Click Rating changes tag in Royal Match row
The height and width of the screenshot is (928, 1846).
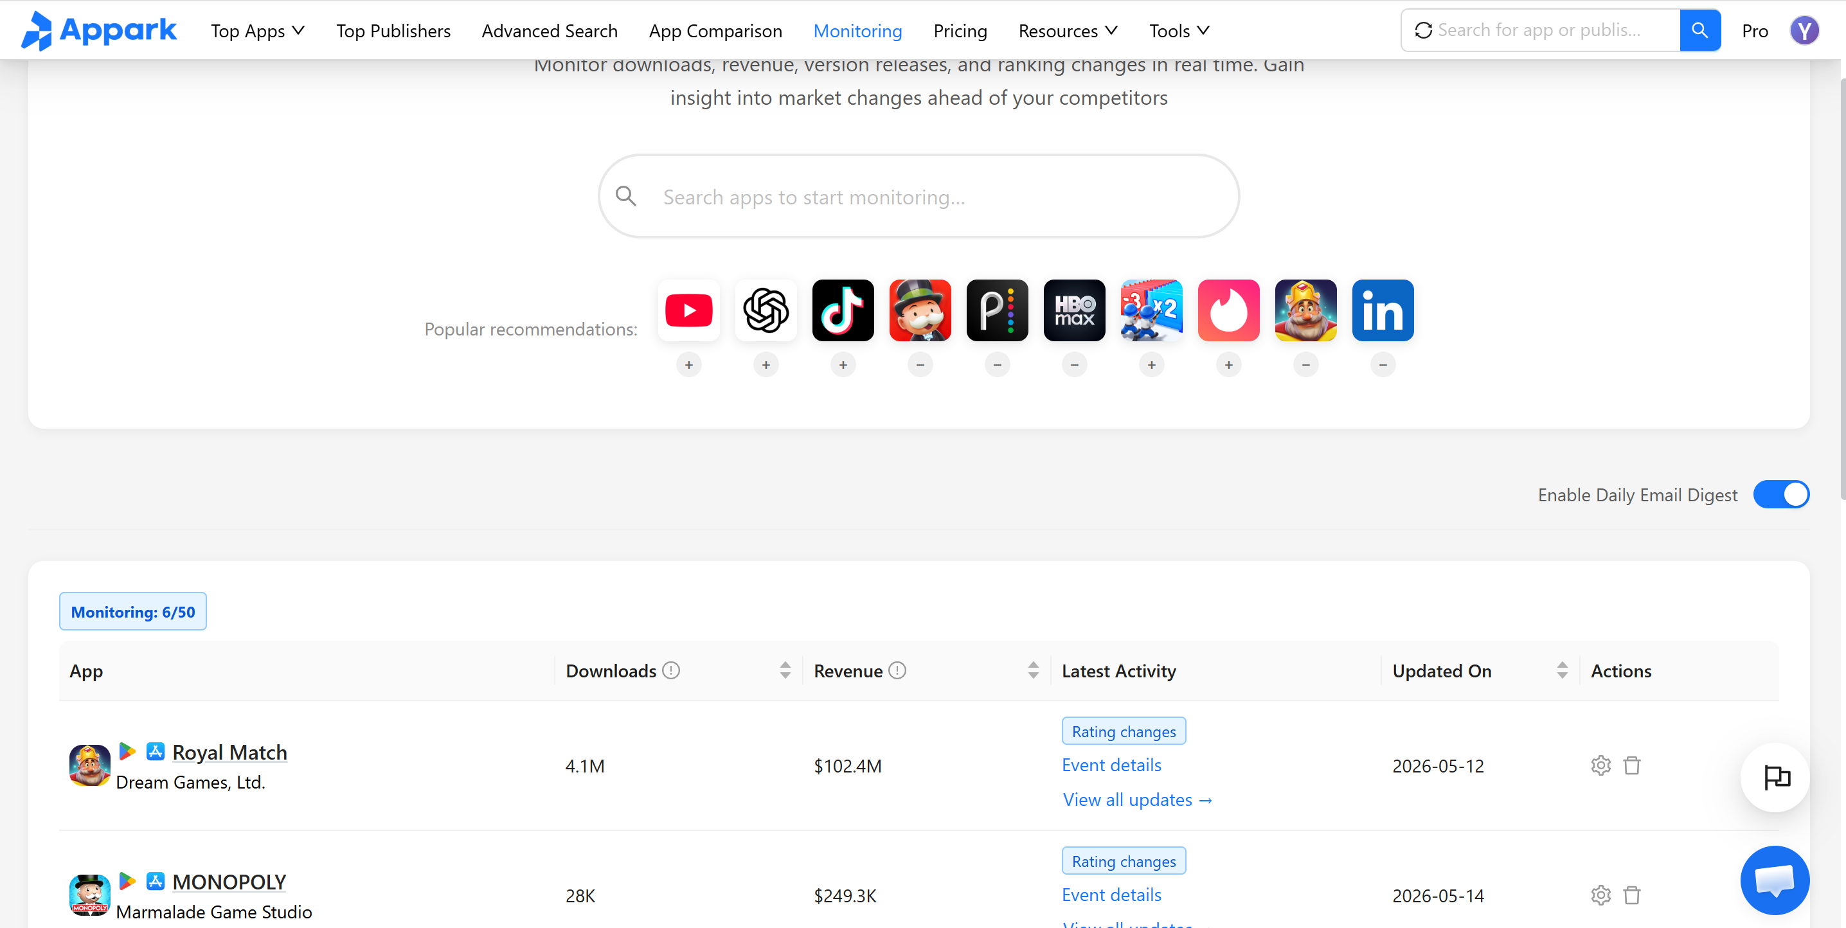click(x=1124, y=731)
